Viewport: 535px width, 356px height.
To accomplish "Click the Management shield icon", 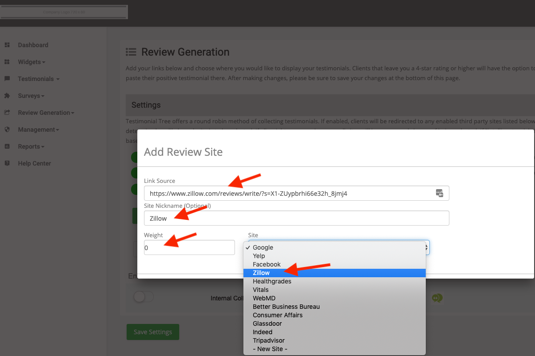I will click(x=7, y=129).
